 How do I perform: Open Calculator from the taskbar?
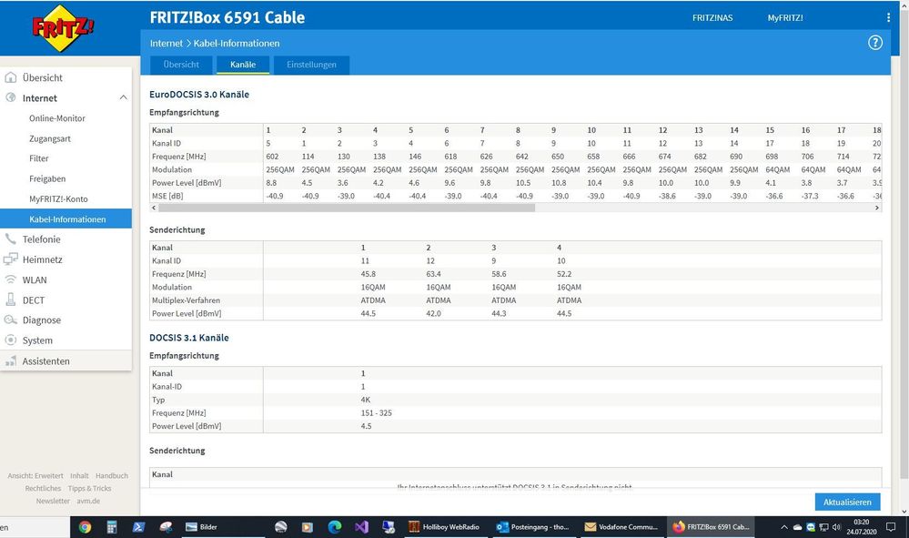pos(112,527)
